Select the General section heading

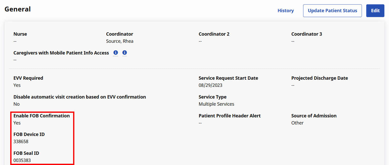[x=18, y=9]
